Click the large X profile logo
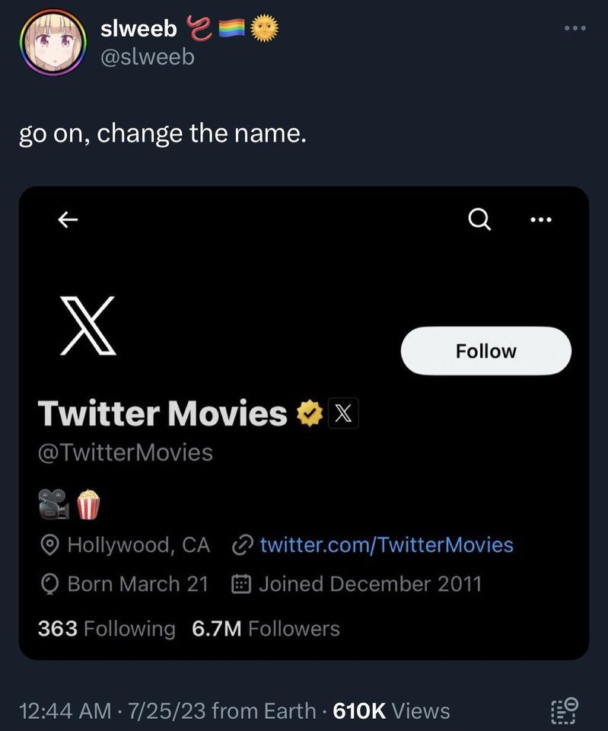The height and width of the screenshot is (731, 608). [88, 326]
